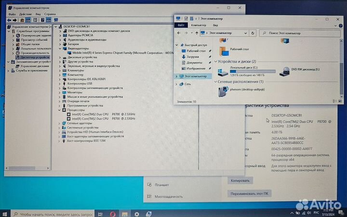
Task: Click Explorer refresh button
Action: tap(253, 33)
